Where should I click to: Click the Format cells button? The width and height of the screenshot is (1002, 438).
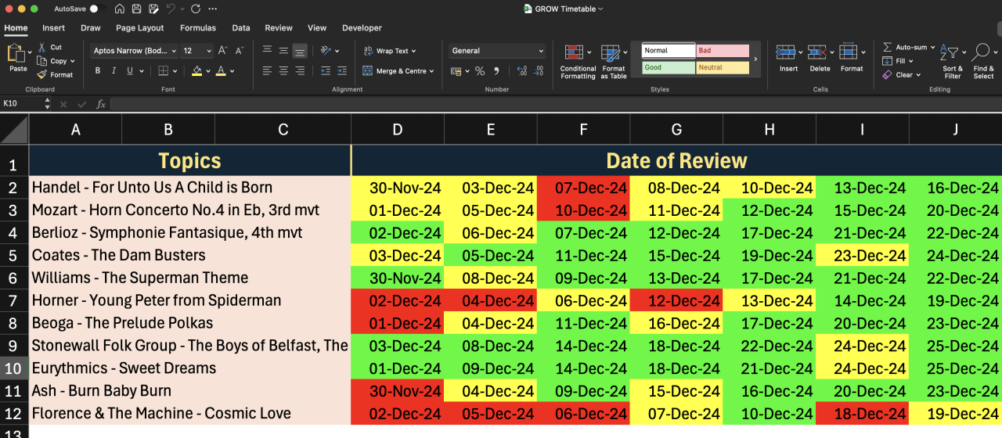pyautogui.click(x=852, y=59)
